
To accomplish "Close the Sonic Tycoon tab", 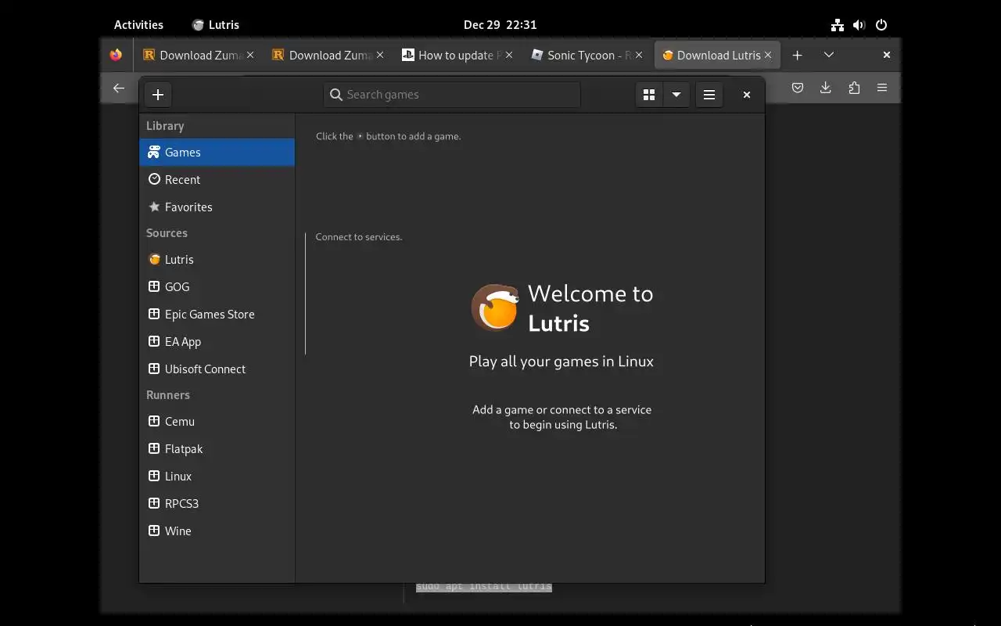I will [639, 56].
